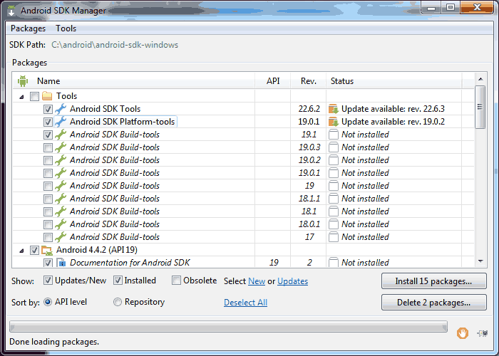Click the 'Update available: rev. 22.6.3' status text
The width and height of the screenshot is (499, 356).
pos(393,109)
